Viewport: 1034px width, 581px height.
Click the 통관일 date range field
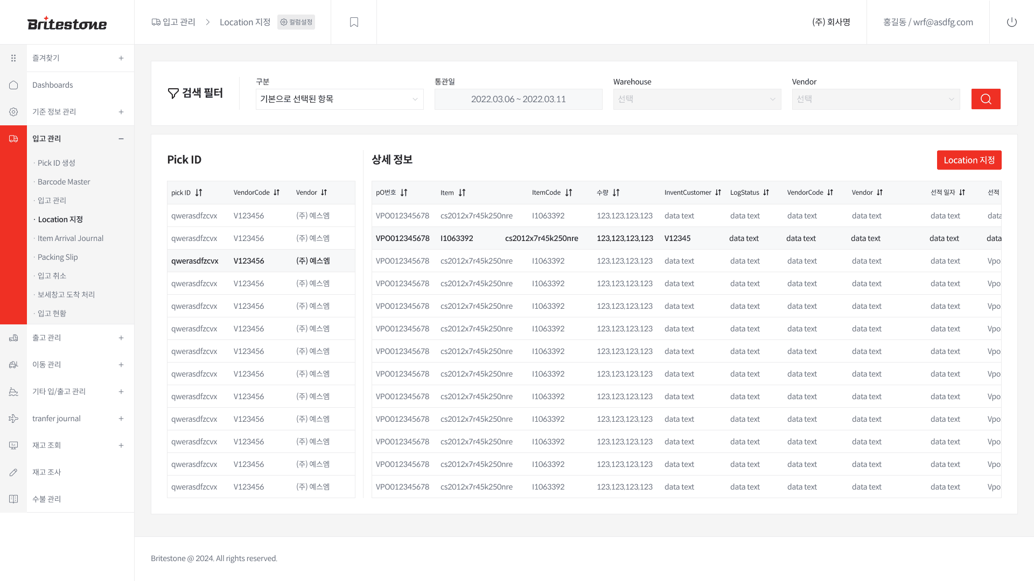pos(518,99)
